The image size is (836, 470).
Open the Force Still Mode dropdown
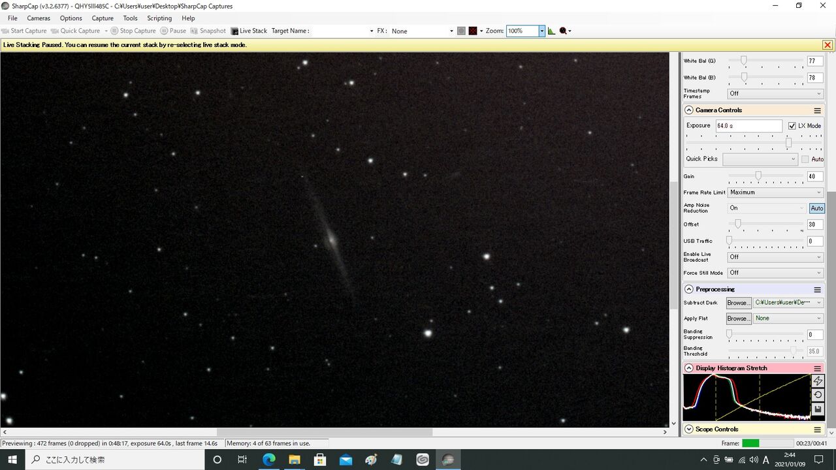[775, 273]
